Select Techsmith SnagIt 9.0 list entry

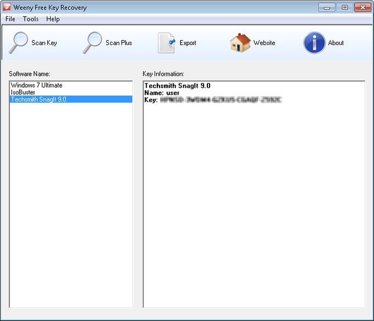tap(71, 99)
